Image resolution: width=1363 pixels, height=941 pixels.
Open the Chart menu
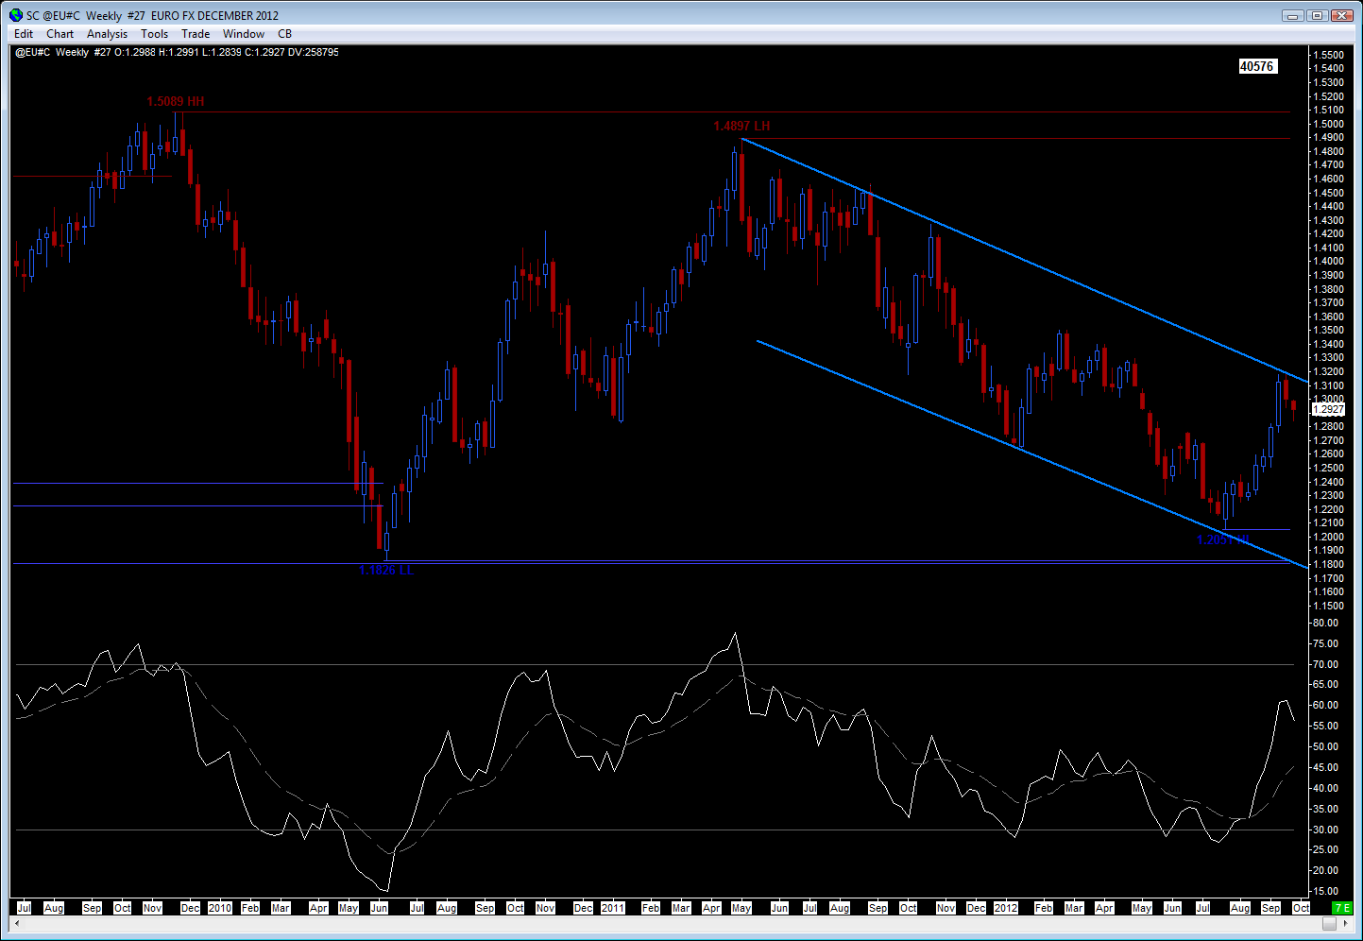[x=60, y=34]
